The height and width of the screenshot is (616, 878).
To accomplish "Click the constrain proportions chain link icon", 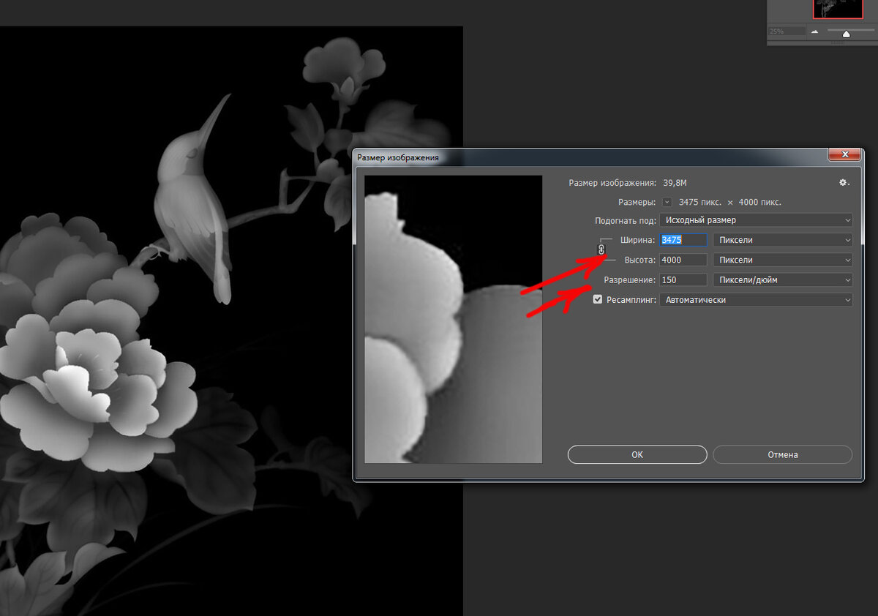I will click(x=601, y=249).
